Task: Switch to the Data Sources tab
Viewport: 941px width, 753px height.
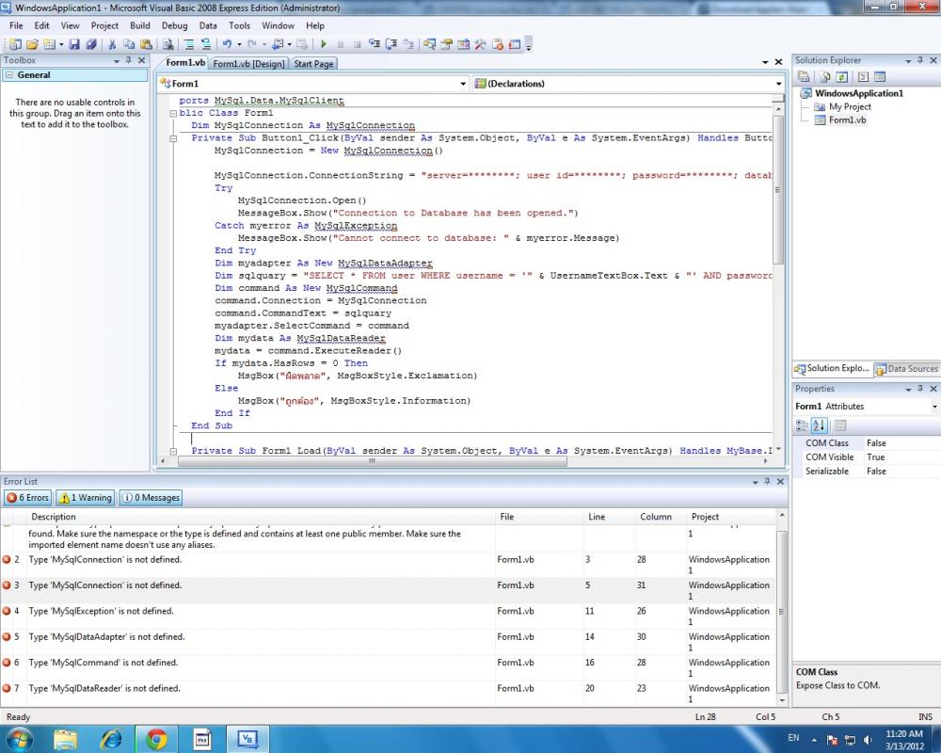Action: [x=907, y=369]
